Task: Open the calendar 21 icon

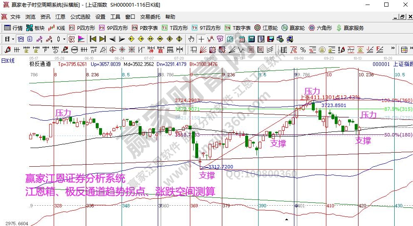Action: tap(242, 39)
